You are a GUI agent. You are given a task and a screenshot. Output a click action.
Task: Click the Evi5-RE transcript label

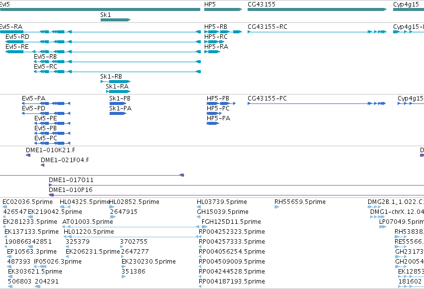tap(17, 47)
